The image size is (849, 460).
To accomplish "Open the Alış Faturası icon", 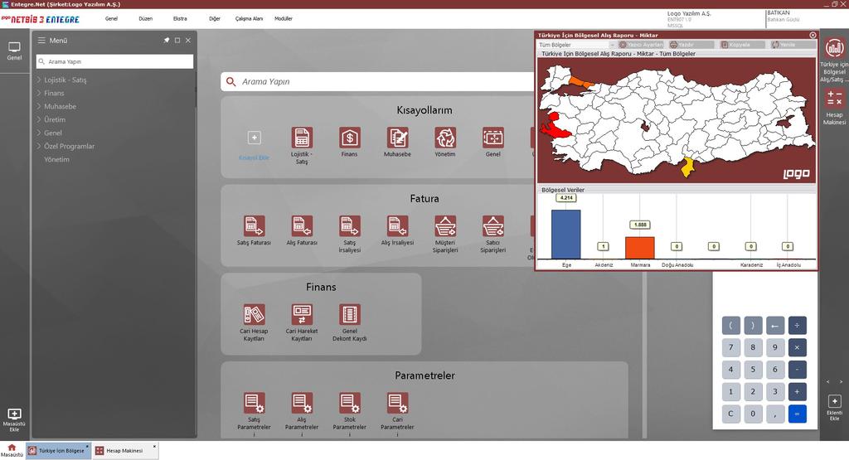I will (302, 226).
